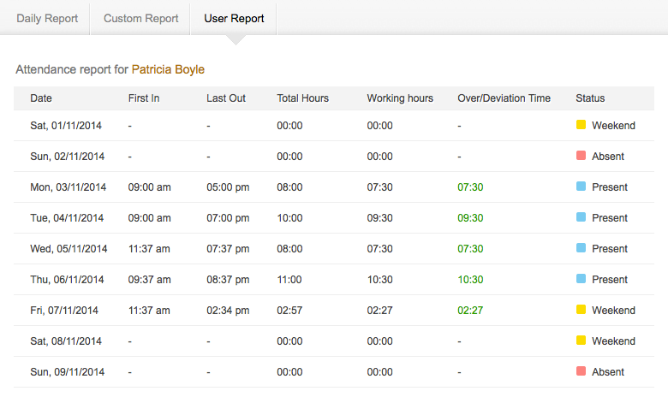The height and width of the screenshot is (397, 668).
Task: Click green deviation time 07:30 on Monday
Action: [x=470, y=187]
